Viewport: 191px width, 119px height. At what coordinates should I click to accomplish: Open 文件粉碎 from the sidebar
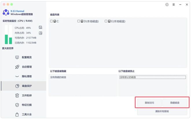click(x=24, y=95)
